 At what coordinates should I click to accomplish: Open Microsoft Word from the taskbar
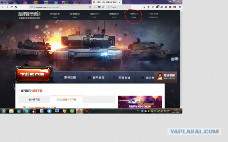[42, 111]
